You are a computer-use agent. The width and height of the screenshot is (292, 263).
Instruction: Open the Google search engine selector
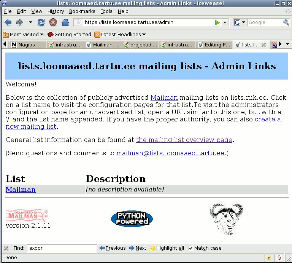point(240,22)
